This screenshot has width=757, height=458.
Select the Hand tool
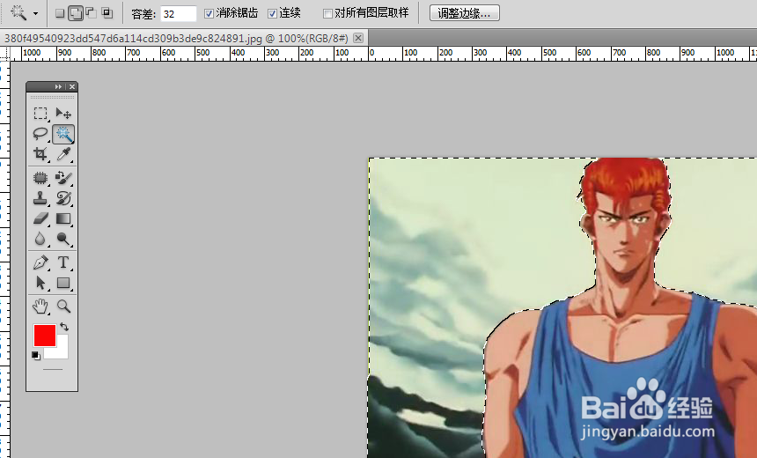point(40,307)
